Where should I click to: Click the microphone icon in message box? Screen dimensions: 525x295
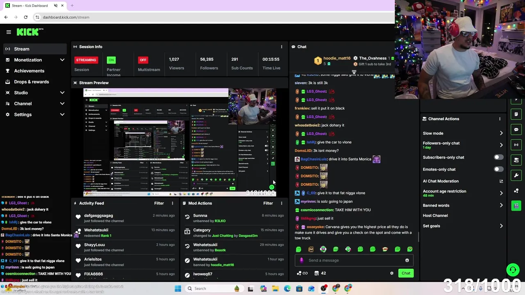tap(301, 260)
